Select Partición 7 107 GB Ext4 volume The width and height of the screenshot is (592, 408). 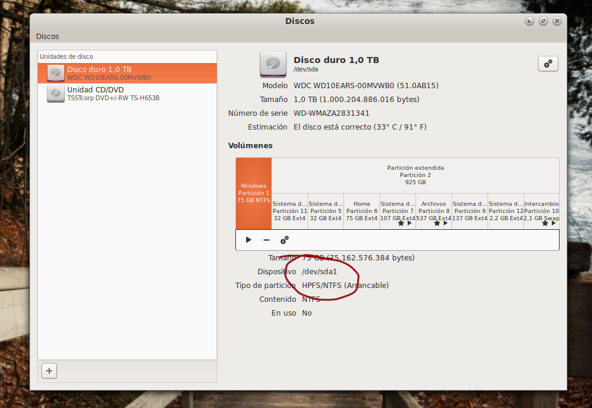pos(397,210)
